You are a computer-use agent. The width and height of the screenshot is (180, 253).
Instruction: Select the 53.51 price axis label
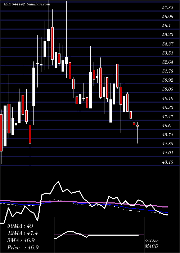[x=167, y=53]
